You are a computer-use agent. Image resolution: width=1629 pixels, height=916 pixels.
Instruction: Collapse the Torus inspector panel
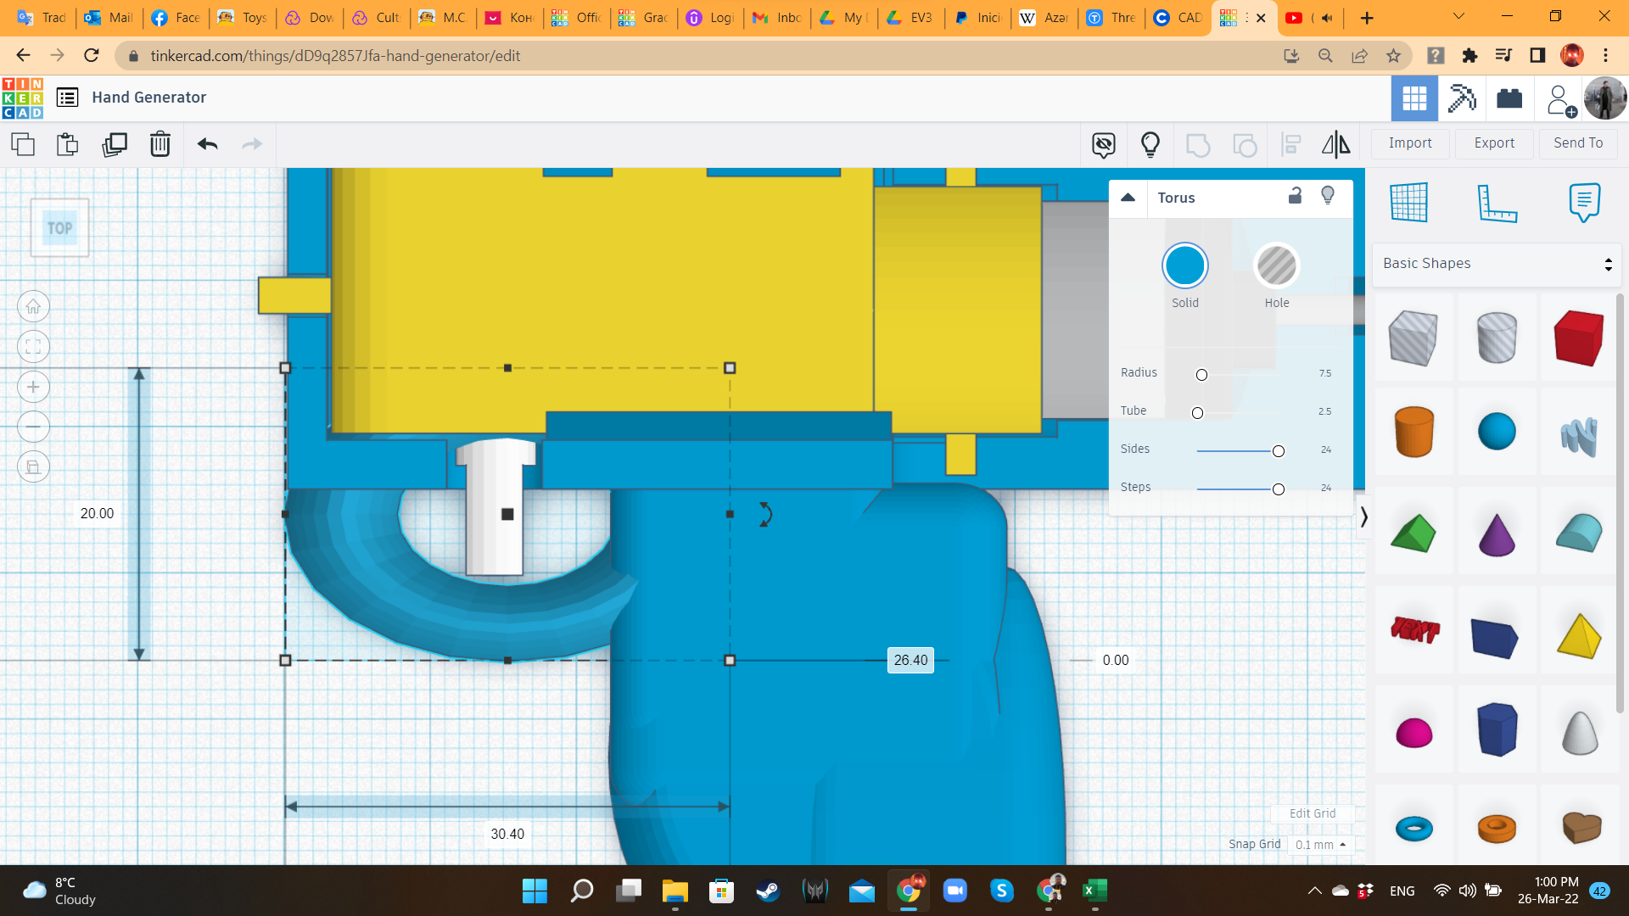click(x=1128, y=197)
